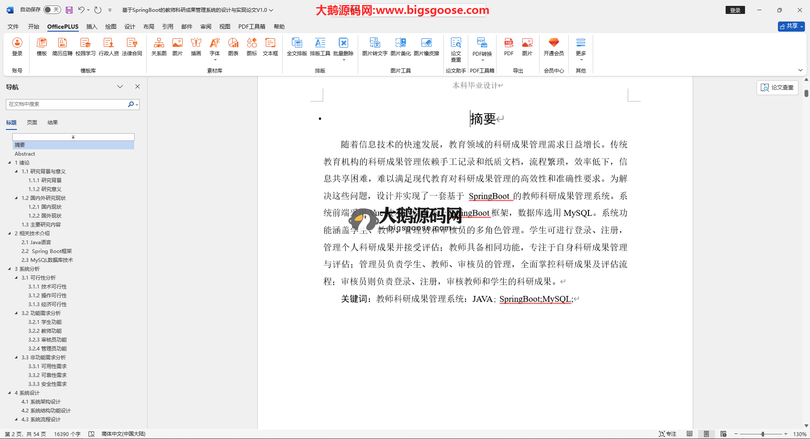
Task: Click the zoom slider in status bar
Action: (762, 434)
